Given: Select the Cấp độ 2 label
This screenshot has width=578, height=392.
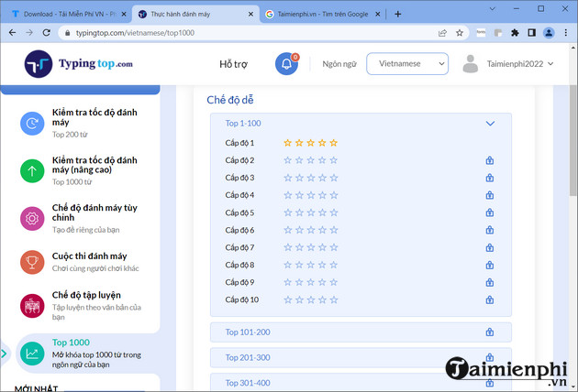Looking at the screenshot, I should coord(239,160).
